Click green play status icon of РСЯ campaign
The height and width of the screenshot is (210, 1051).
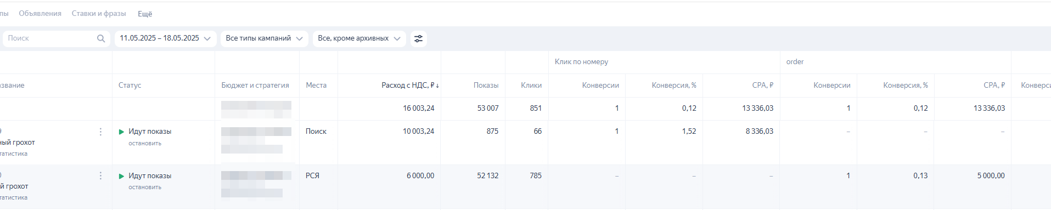[x=121, y=176]
